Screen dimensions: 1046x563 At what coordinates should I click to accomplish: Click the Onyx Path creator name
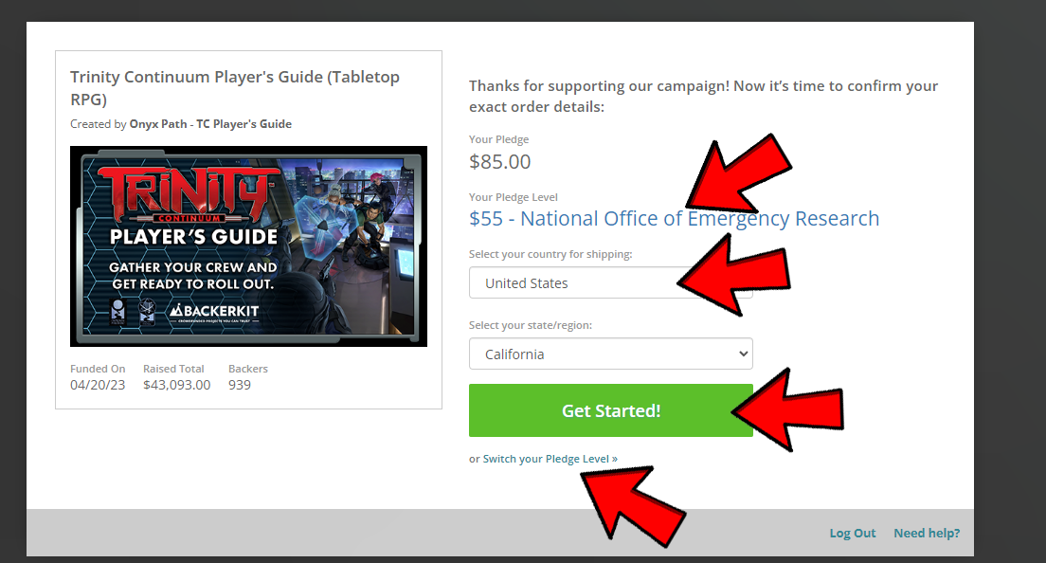coord(158,124)
